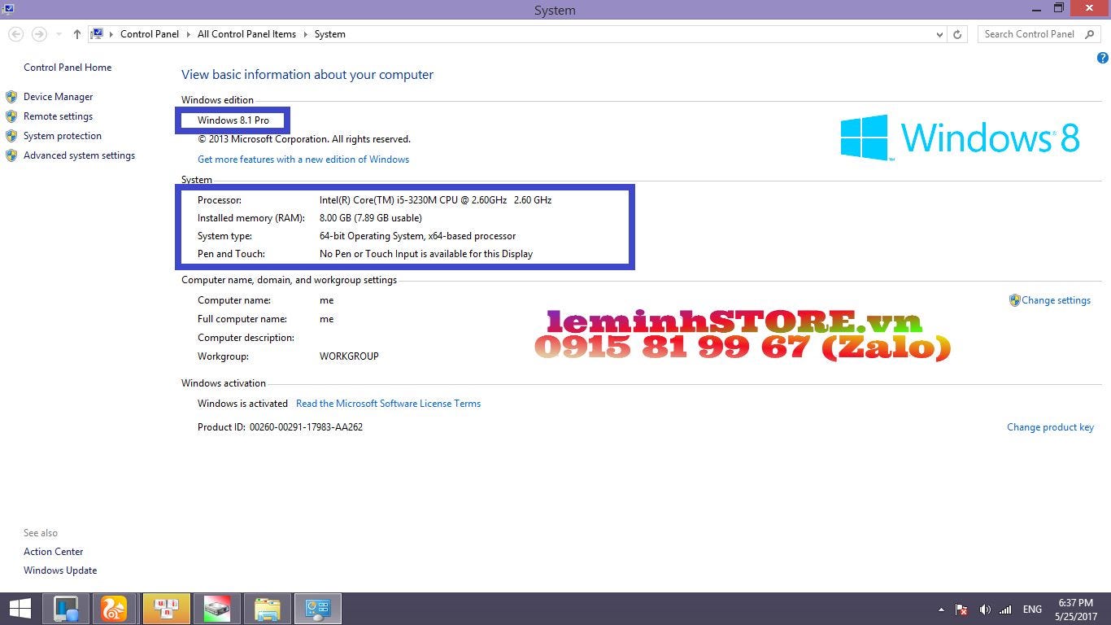Open Advanced system settings
Image resolution: width=1111 pixels, height=625 pixels.
pos(79,155)
